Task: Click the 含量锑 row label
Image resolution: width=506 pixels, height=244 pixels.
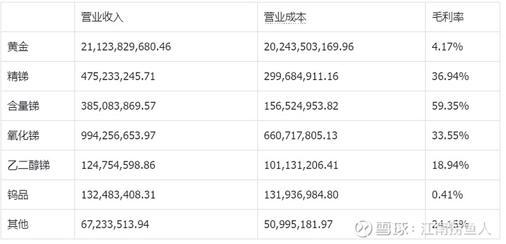Action: point(23,106)
